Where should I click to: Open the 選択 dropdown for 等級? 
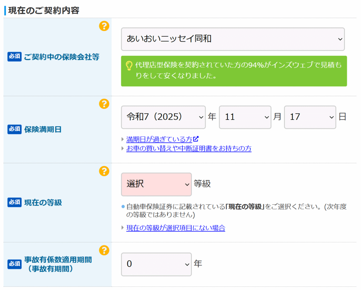pos(156,184)
